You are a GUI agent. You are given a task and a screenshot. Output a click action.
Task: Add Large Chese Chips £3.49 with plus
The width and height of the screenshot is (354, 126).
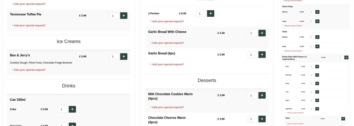(x=317, y=21)
